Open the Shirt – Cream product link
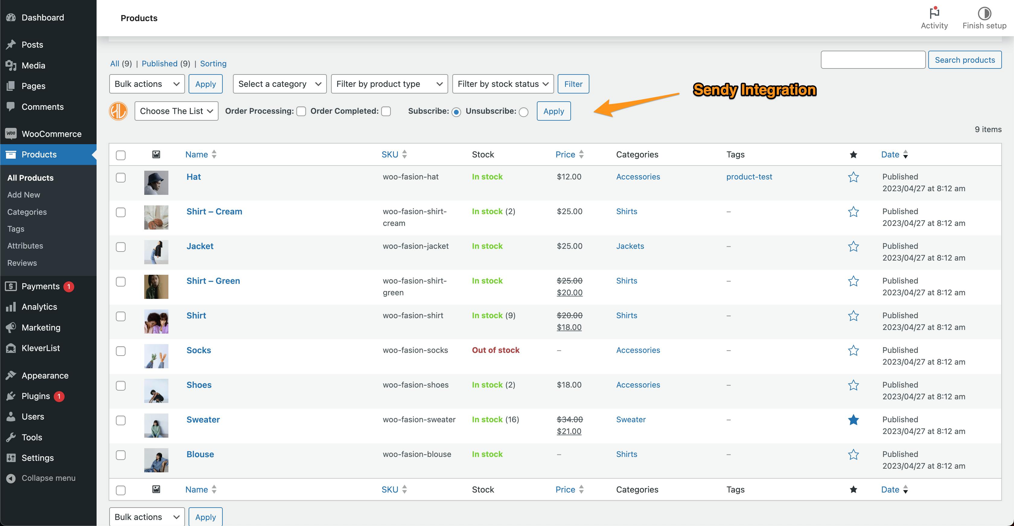1014x526 pixels. (214, 212)
